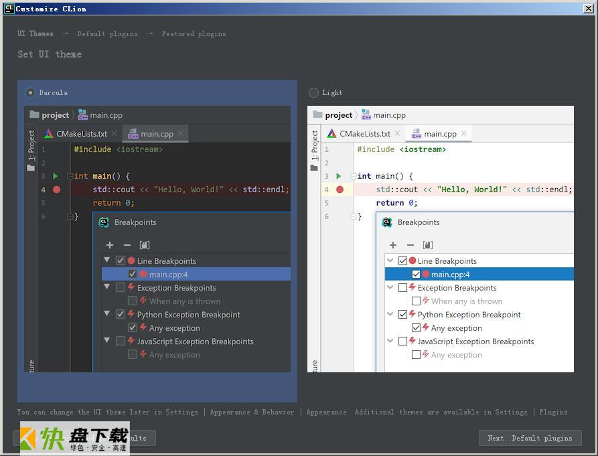
Task: Click the Light theme preview image
Action: [x=441, y=239]
